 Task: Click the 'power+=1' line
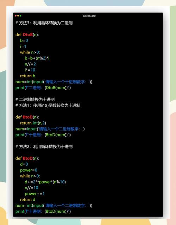pos(34,194)
